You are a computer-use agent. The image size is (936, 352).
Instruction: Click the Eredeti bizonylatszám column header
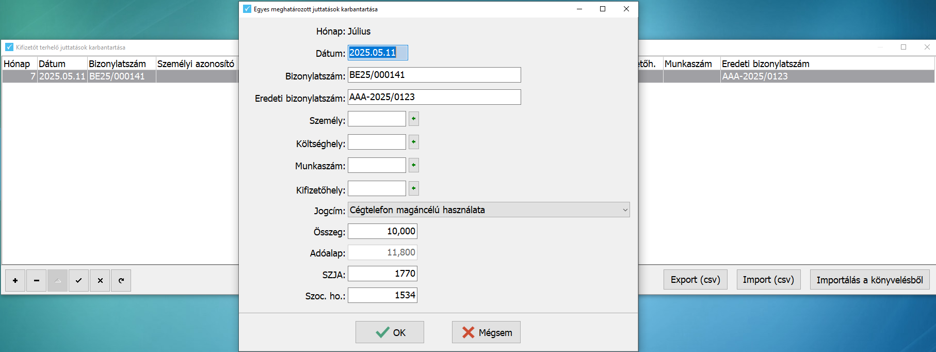827,63
